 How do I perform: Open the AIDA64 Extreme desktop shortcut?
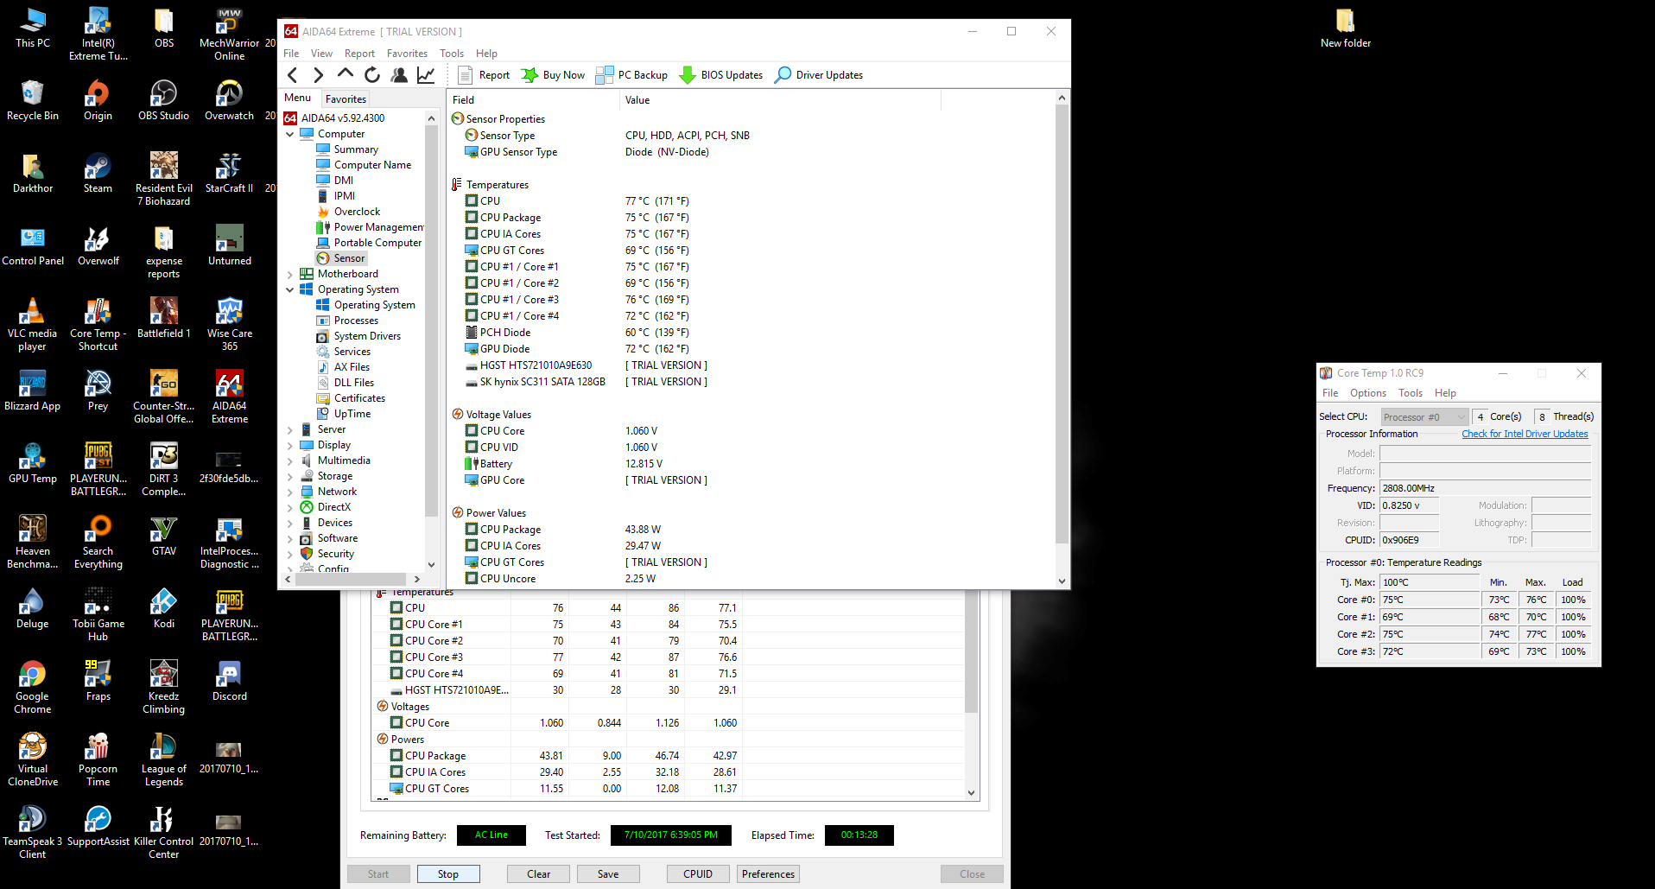[x=229, y=397]
